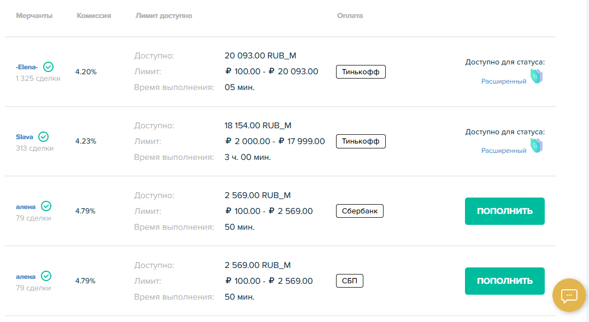The width and height of the screenshot is (589, 322).
Task: Select the Сбербанк payment tag
Action: tap(360, 211)
